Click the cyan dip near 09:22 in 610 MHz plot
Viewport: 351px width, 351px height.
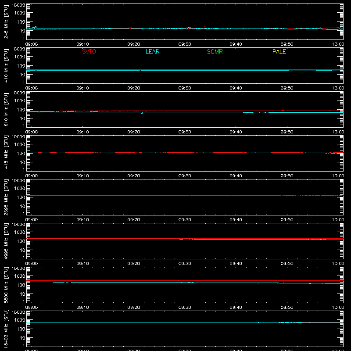pyautogui.click(x=142, y=113)
